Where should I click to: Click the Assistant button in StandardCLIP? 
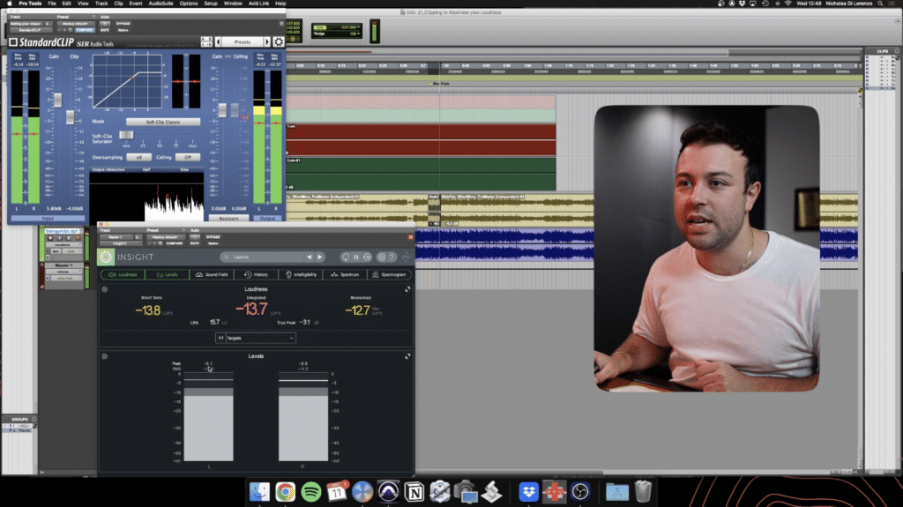228,219
